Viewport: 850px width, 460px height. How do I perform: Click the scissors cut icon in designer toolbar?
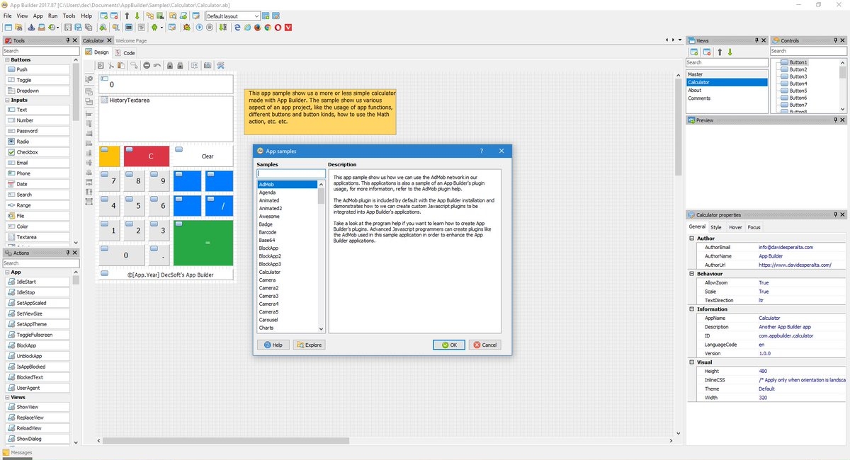[x=112, y=66]
